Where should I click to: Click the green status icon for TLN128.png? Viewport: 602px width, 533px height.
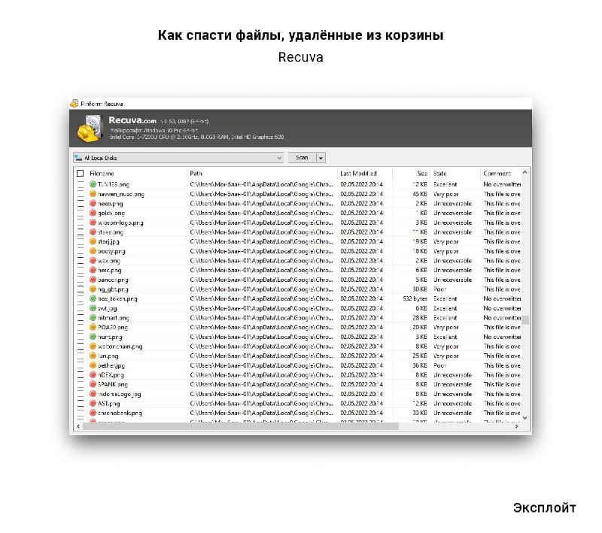[x=93, y=184]
